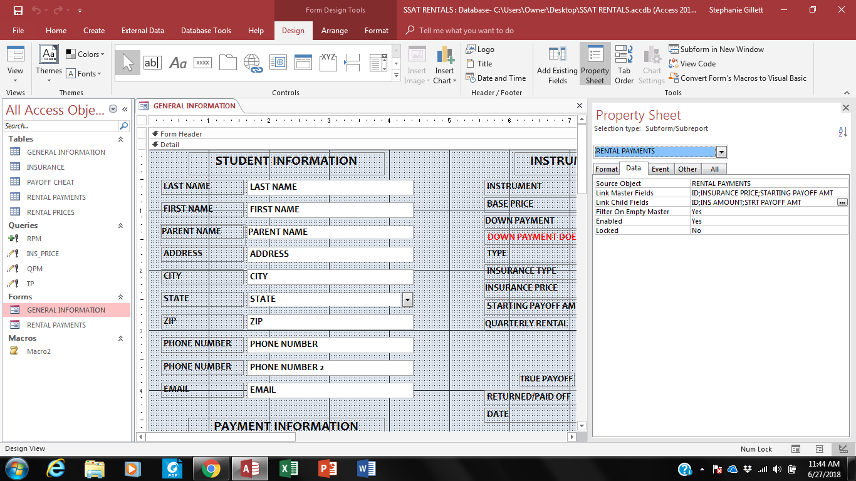
Task: Click Convert Form's Macros to Visual Basic
Action: point(738,78)
